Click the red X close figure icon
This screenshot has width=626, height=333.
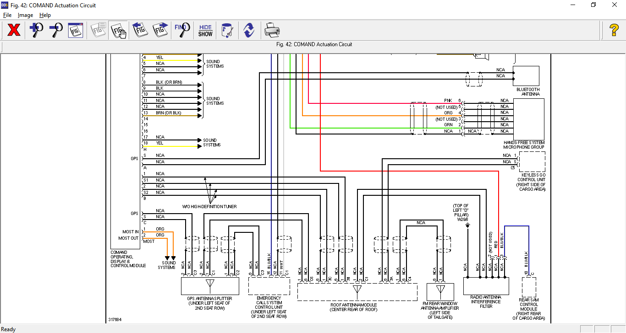tap(14, 31)
